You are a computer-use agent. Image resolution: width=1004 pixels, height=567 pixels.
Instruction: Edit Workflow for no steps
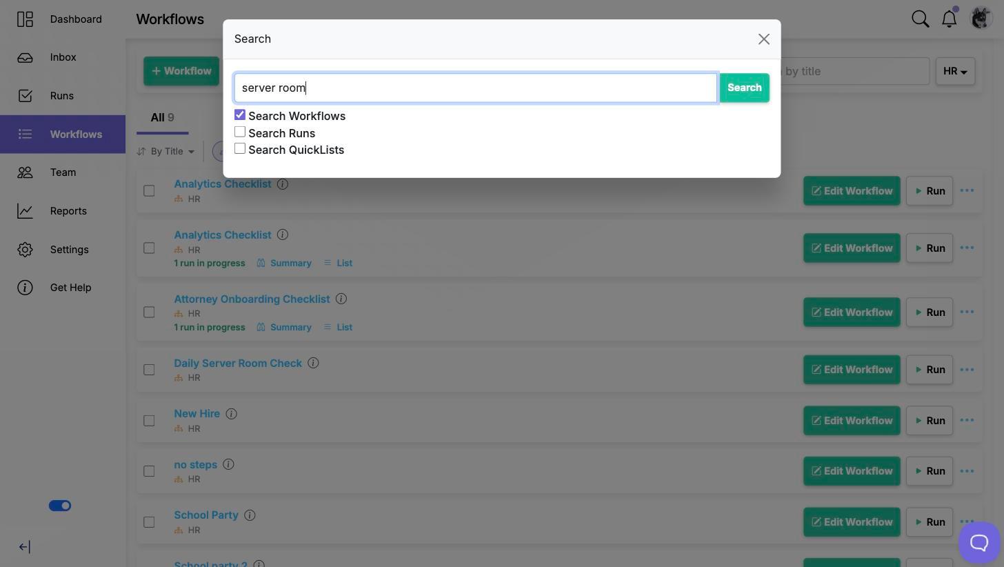pos(852,471)
